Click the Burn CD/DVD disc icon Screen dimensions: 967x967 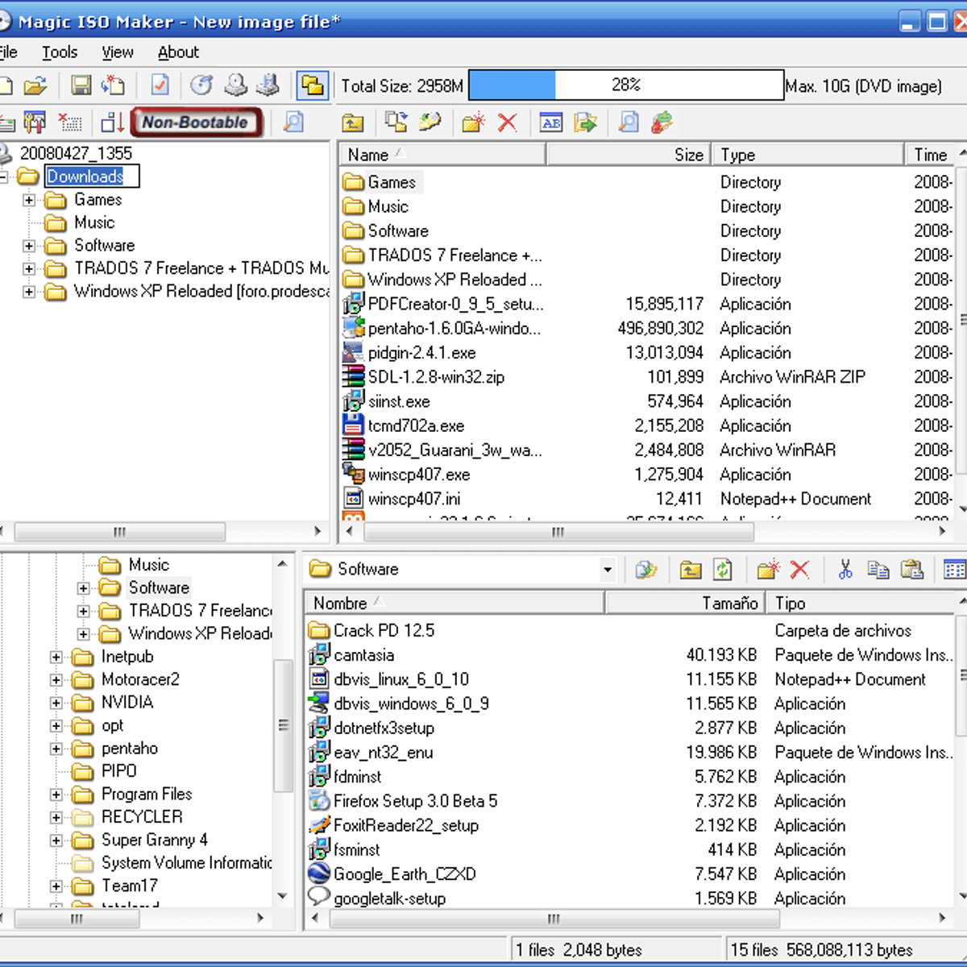coord(201,85)
